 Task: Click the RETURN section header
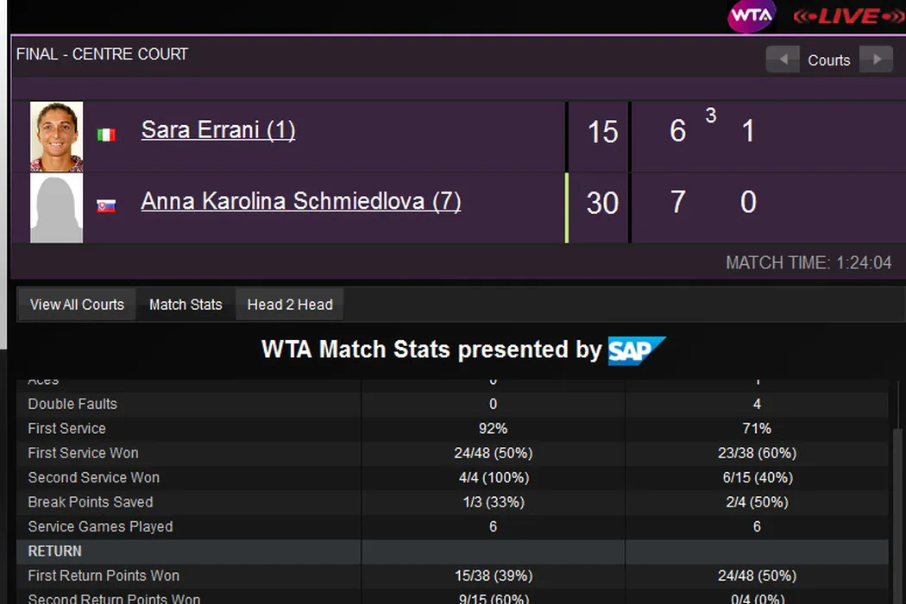tap(55, 551)
